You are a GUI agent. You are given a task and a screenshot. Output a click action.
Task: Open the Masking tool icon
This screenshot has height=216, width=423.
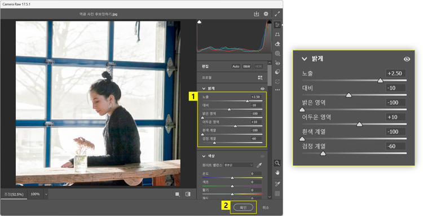[x=277, y=54]
